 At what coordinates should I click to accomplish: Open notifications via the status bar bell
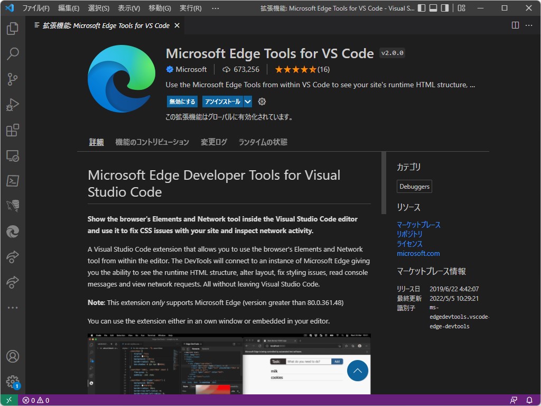[x=529, y=400]
